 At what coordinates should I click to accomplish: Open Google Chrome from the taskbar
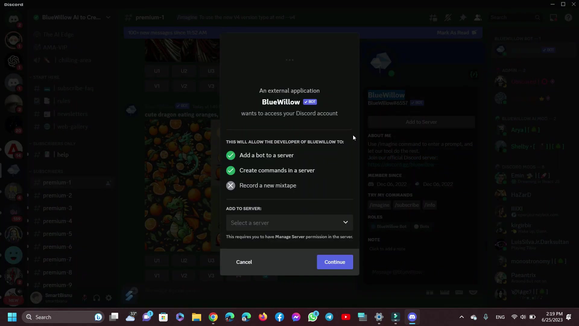[213, 317]
